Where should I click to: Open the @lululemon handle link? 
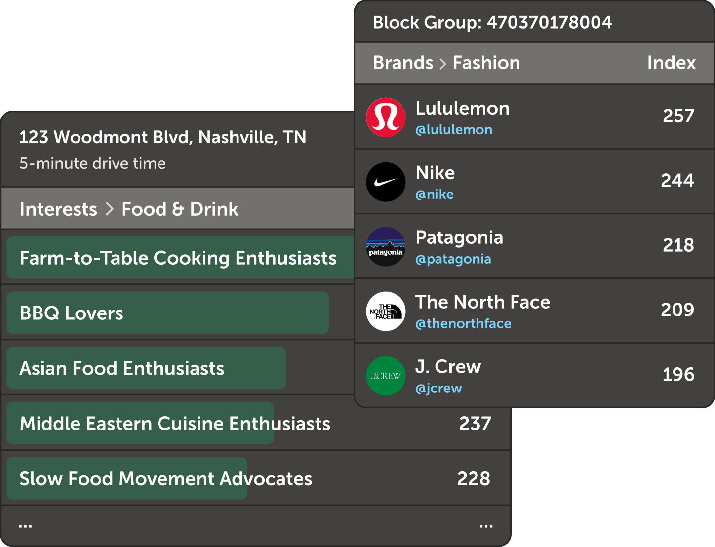[454, 130]
